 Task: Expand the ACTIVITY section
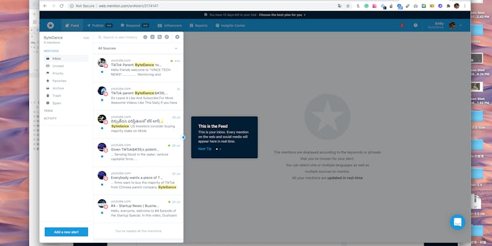[50, 118]
